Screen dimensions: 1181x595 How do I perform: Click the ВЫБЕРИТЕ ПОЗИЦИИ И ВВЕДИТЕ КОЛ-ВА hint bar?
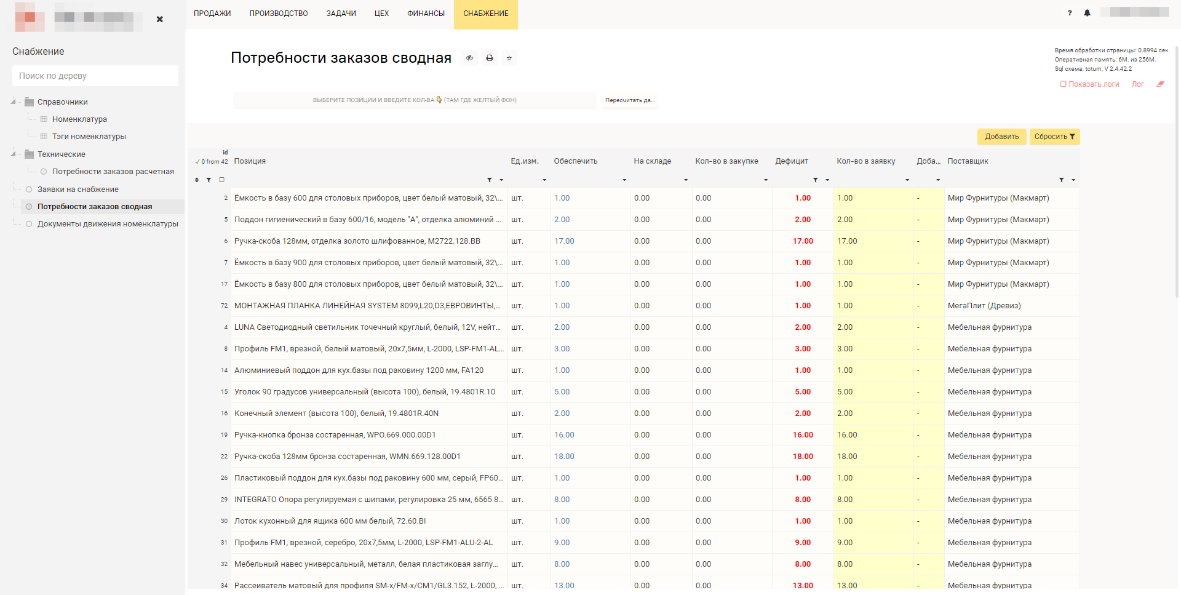[415, 100]
